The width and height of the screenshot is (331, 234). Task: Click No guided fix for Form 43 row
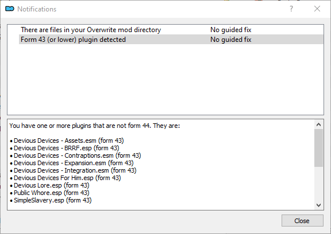[231, 40]
